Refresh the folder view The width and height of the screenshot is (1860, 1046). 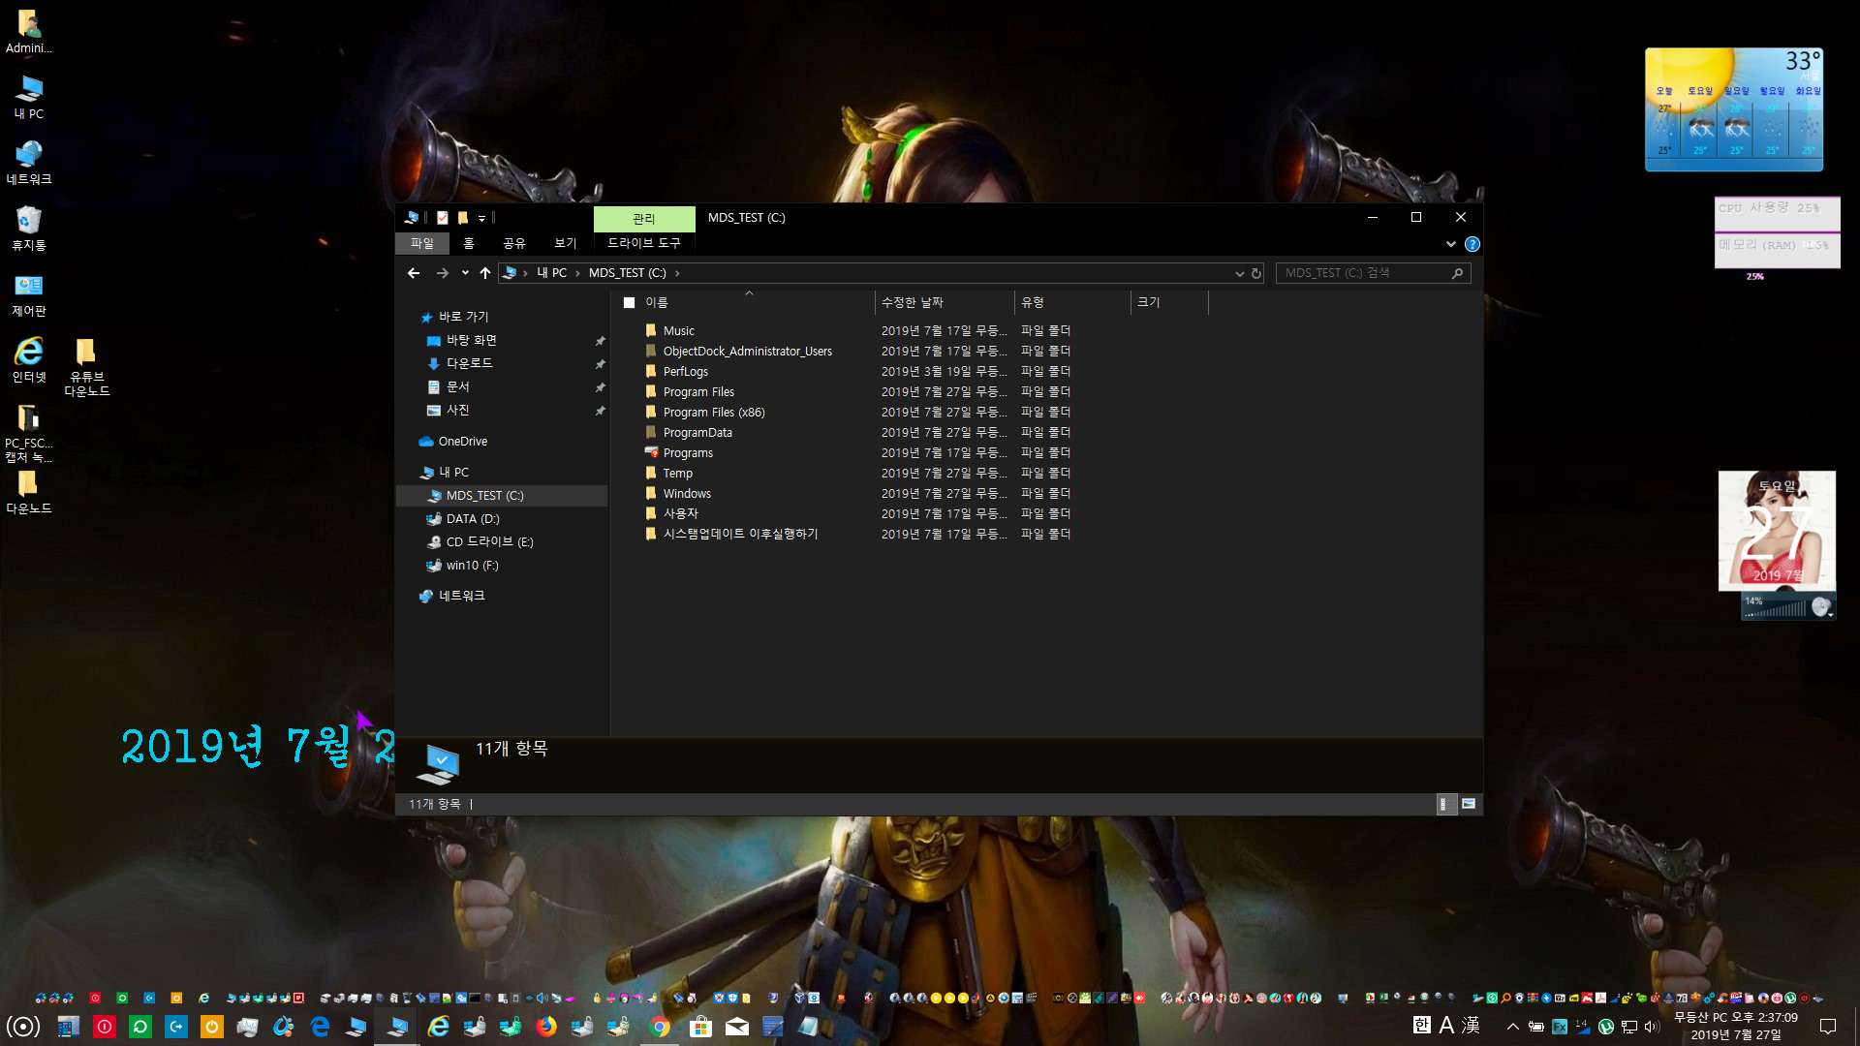(x=1256, y=274)
